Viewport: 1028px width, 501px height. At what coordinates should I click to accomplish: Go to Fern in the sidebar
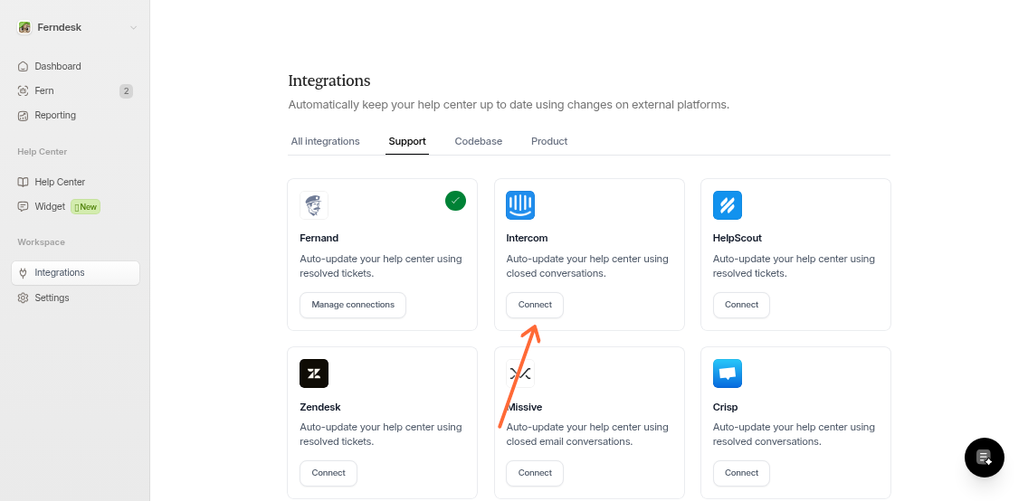point(44,90)
